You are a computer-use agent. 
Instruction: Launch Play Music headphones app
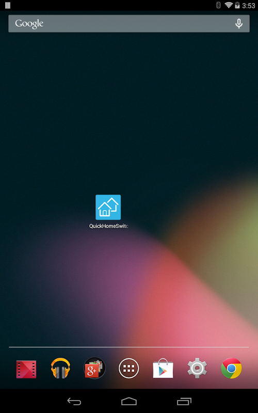click(60, 368)
